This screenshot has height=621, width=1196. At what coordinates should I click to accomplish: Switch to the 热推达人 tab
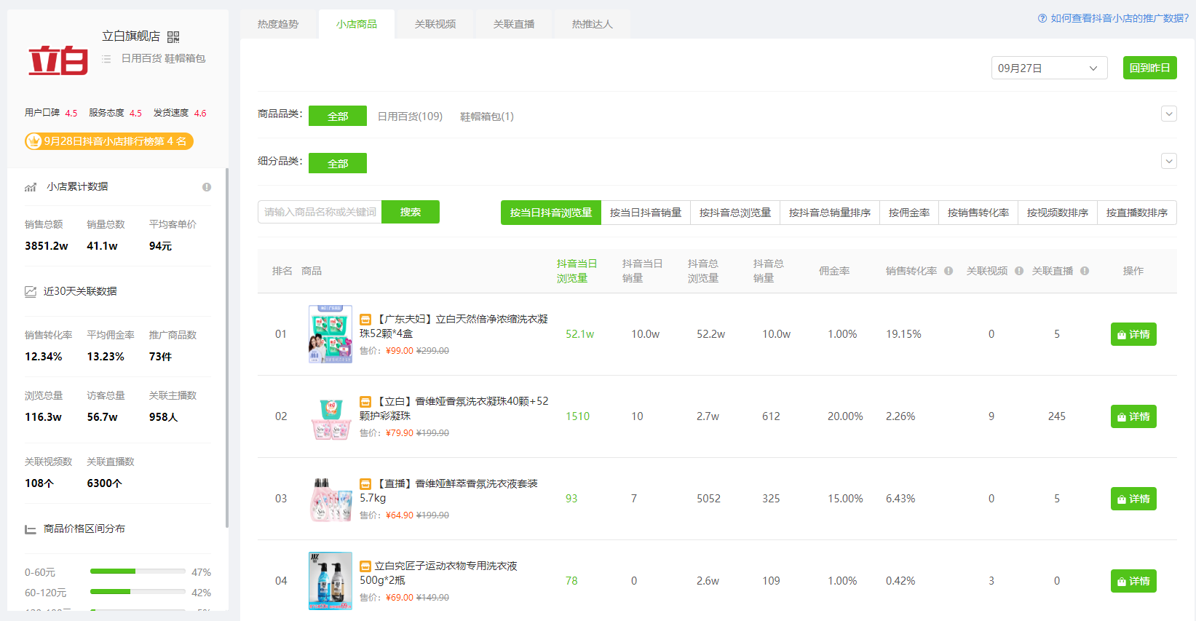pos(593,24)
